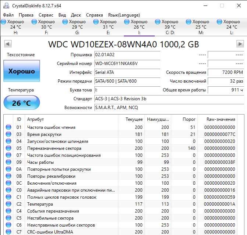Select Неисправимые ошибки секторов row text
247x235 pixels.
(x=61, y=225)
